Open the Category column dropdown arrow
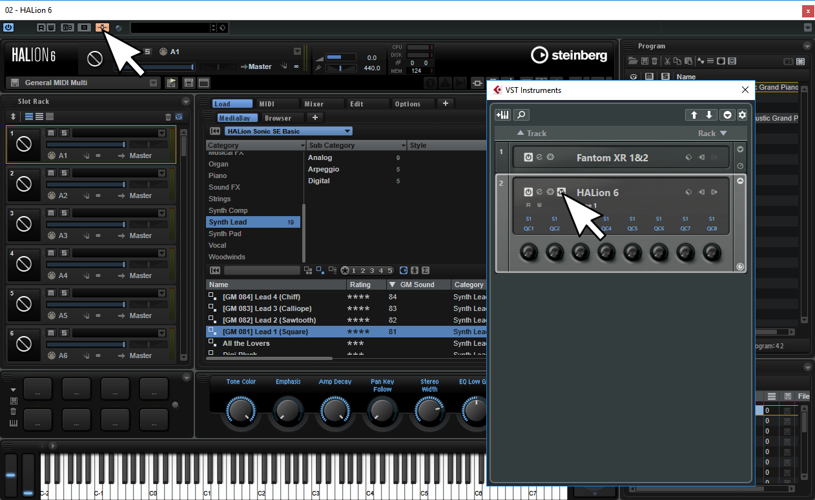815x500 pixels. (303, 146)
